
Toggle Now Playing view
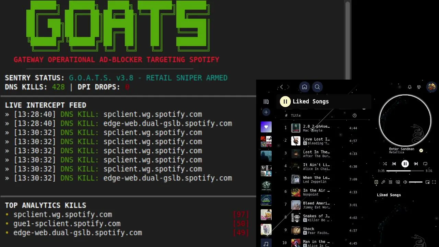376,182
